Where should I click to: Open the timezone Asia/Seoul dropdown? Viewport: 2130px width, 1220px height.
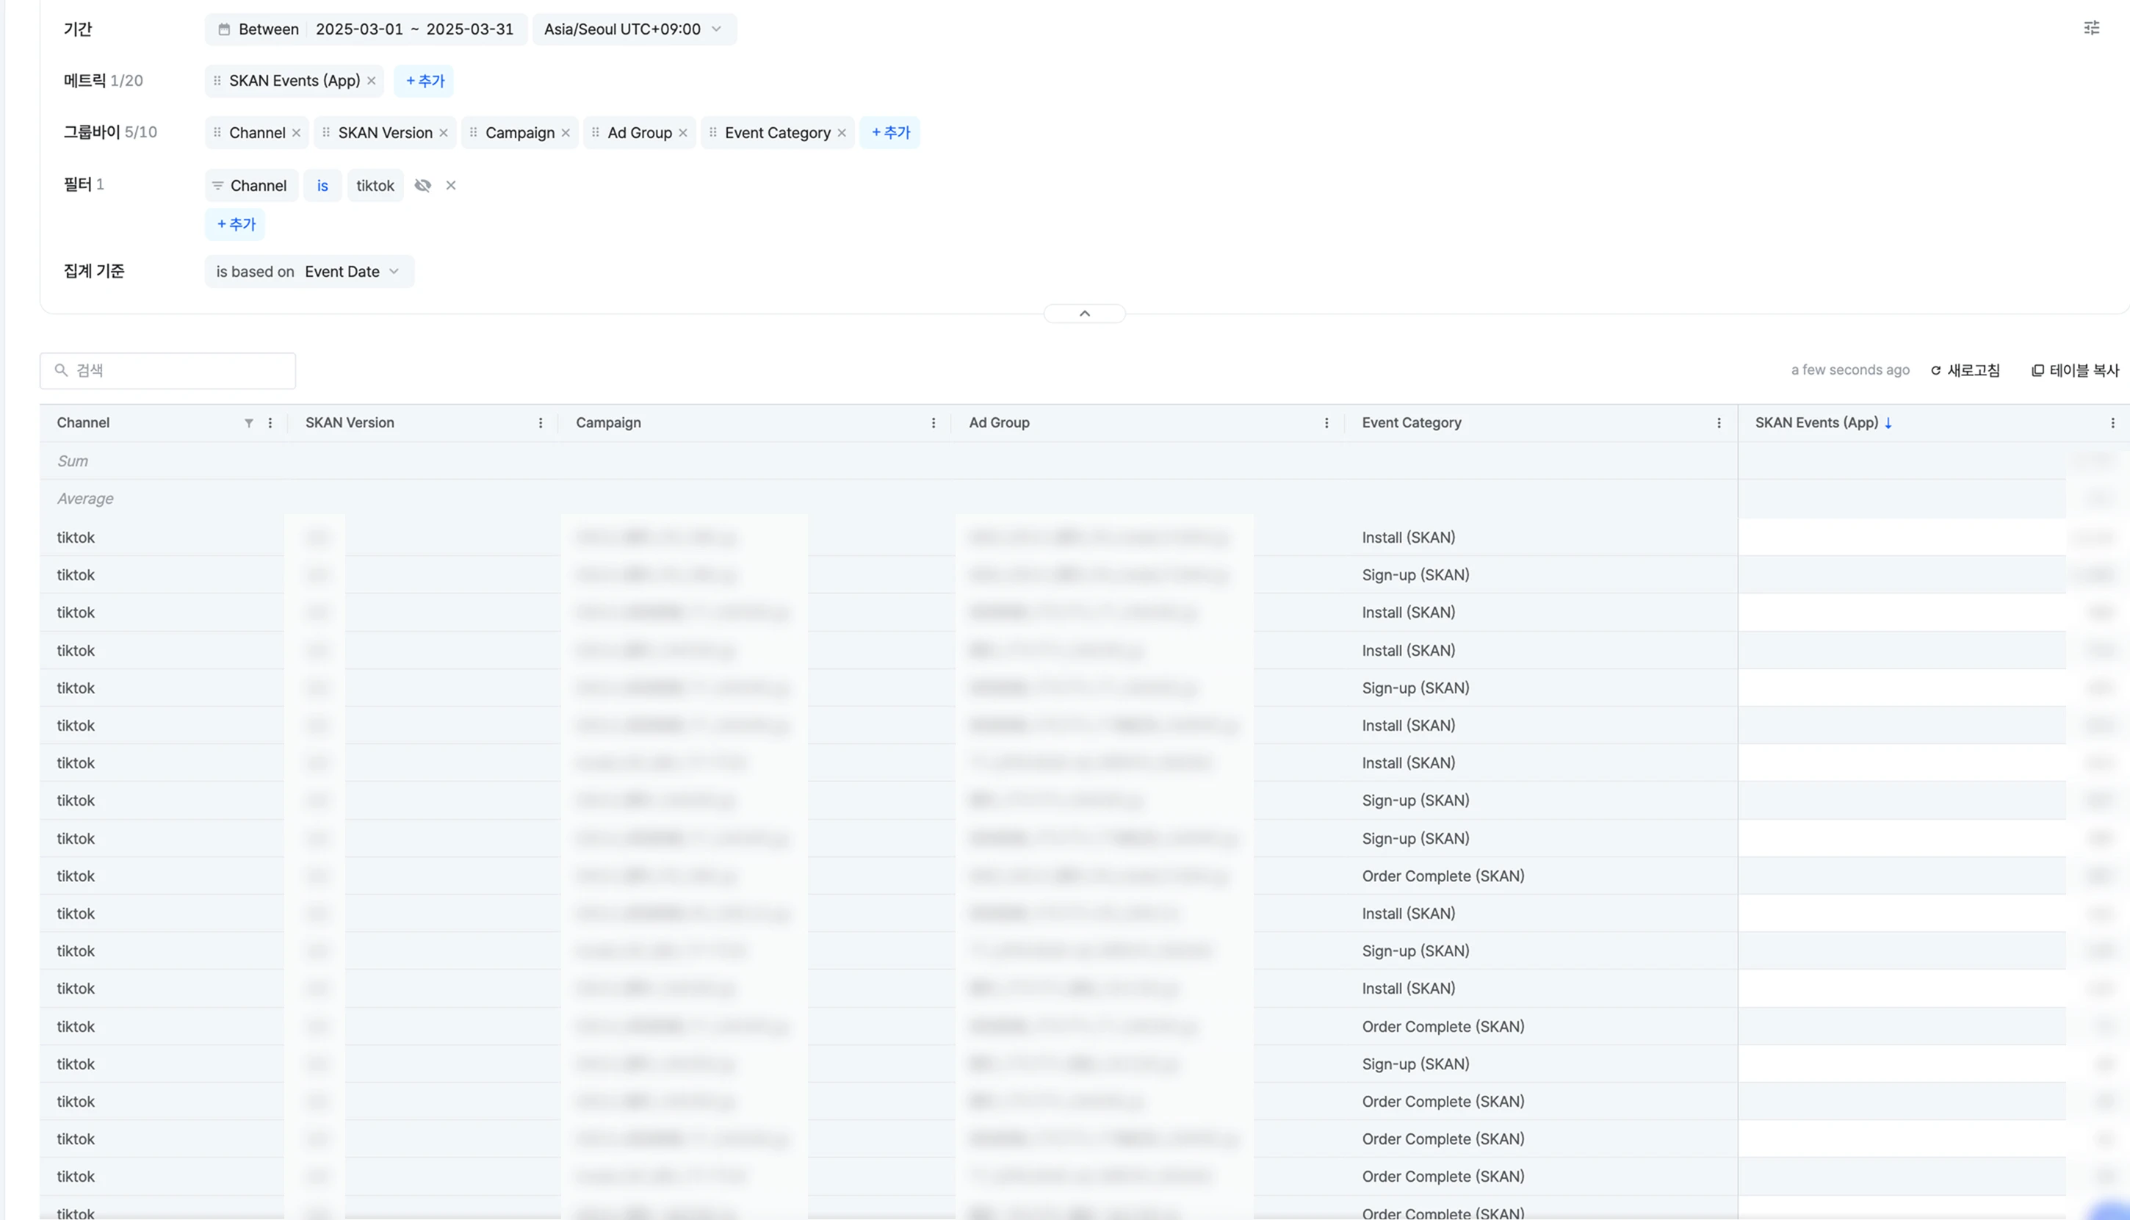point(633,29)
